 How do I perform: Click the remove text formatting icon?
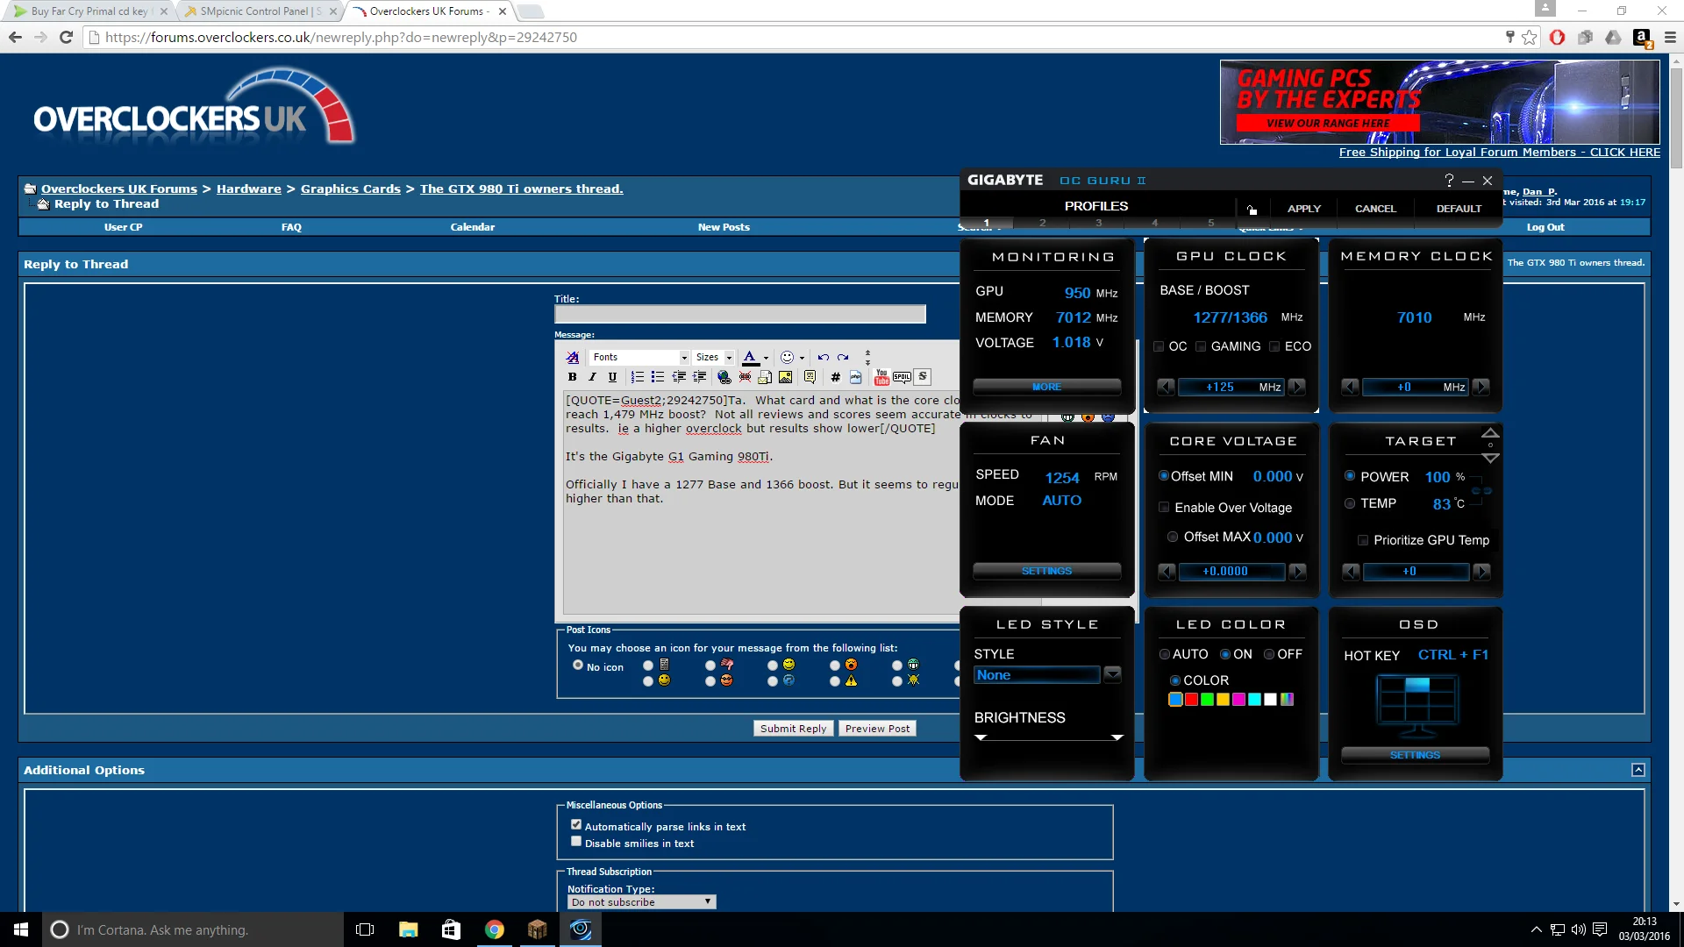point(573,357)
